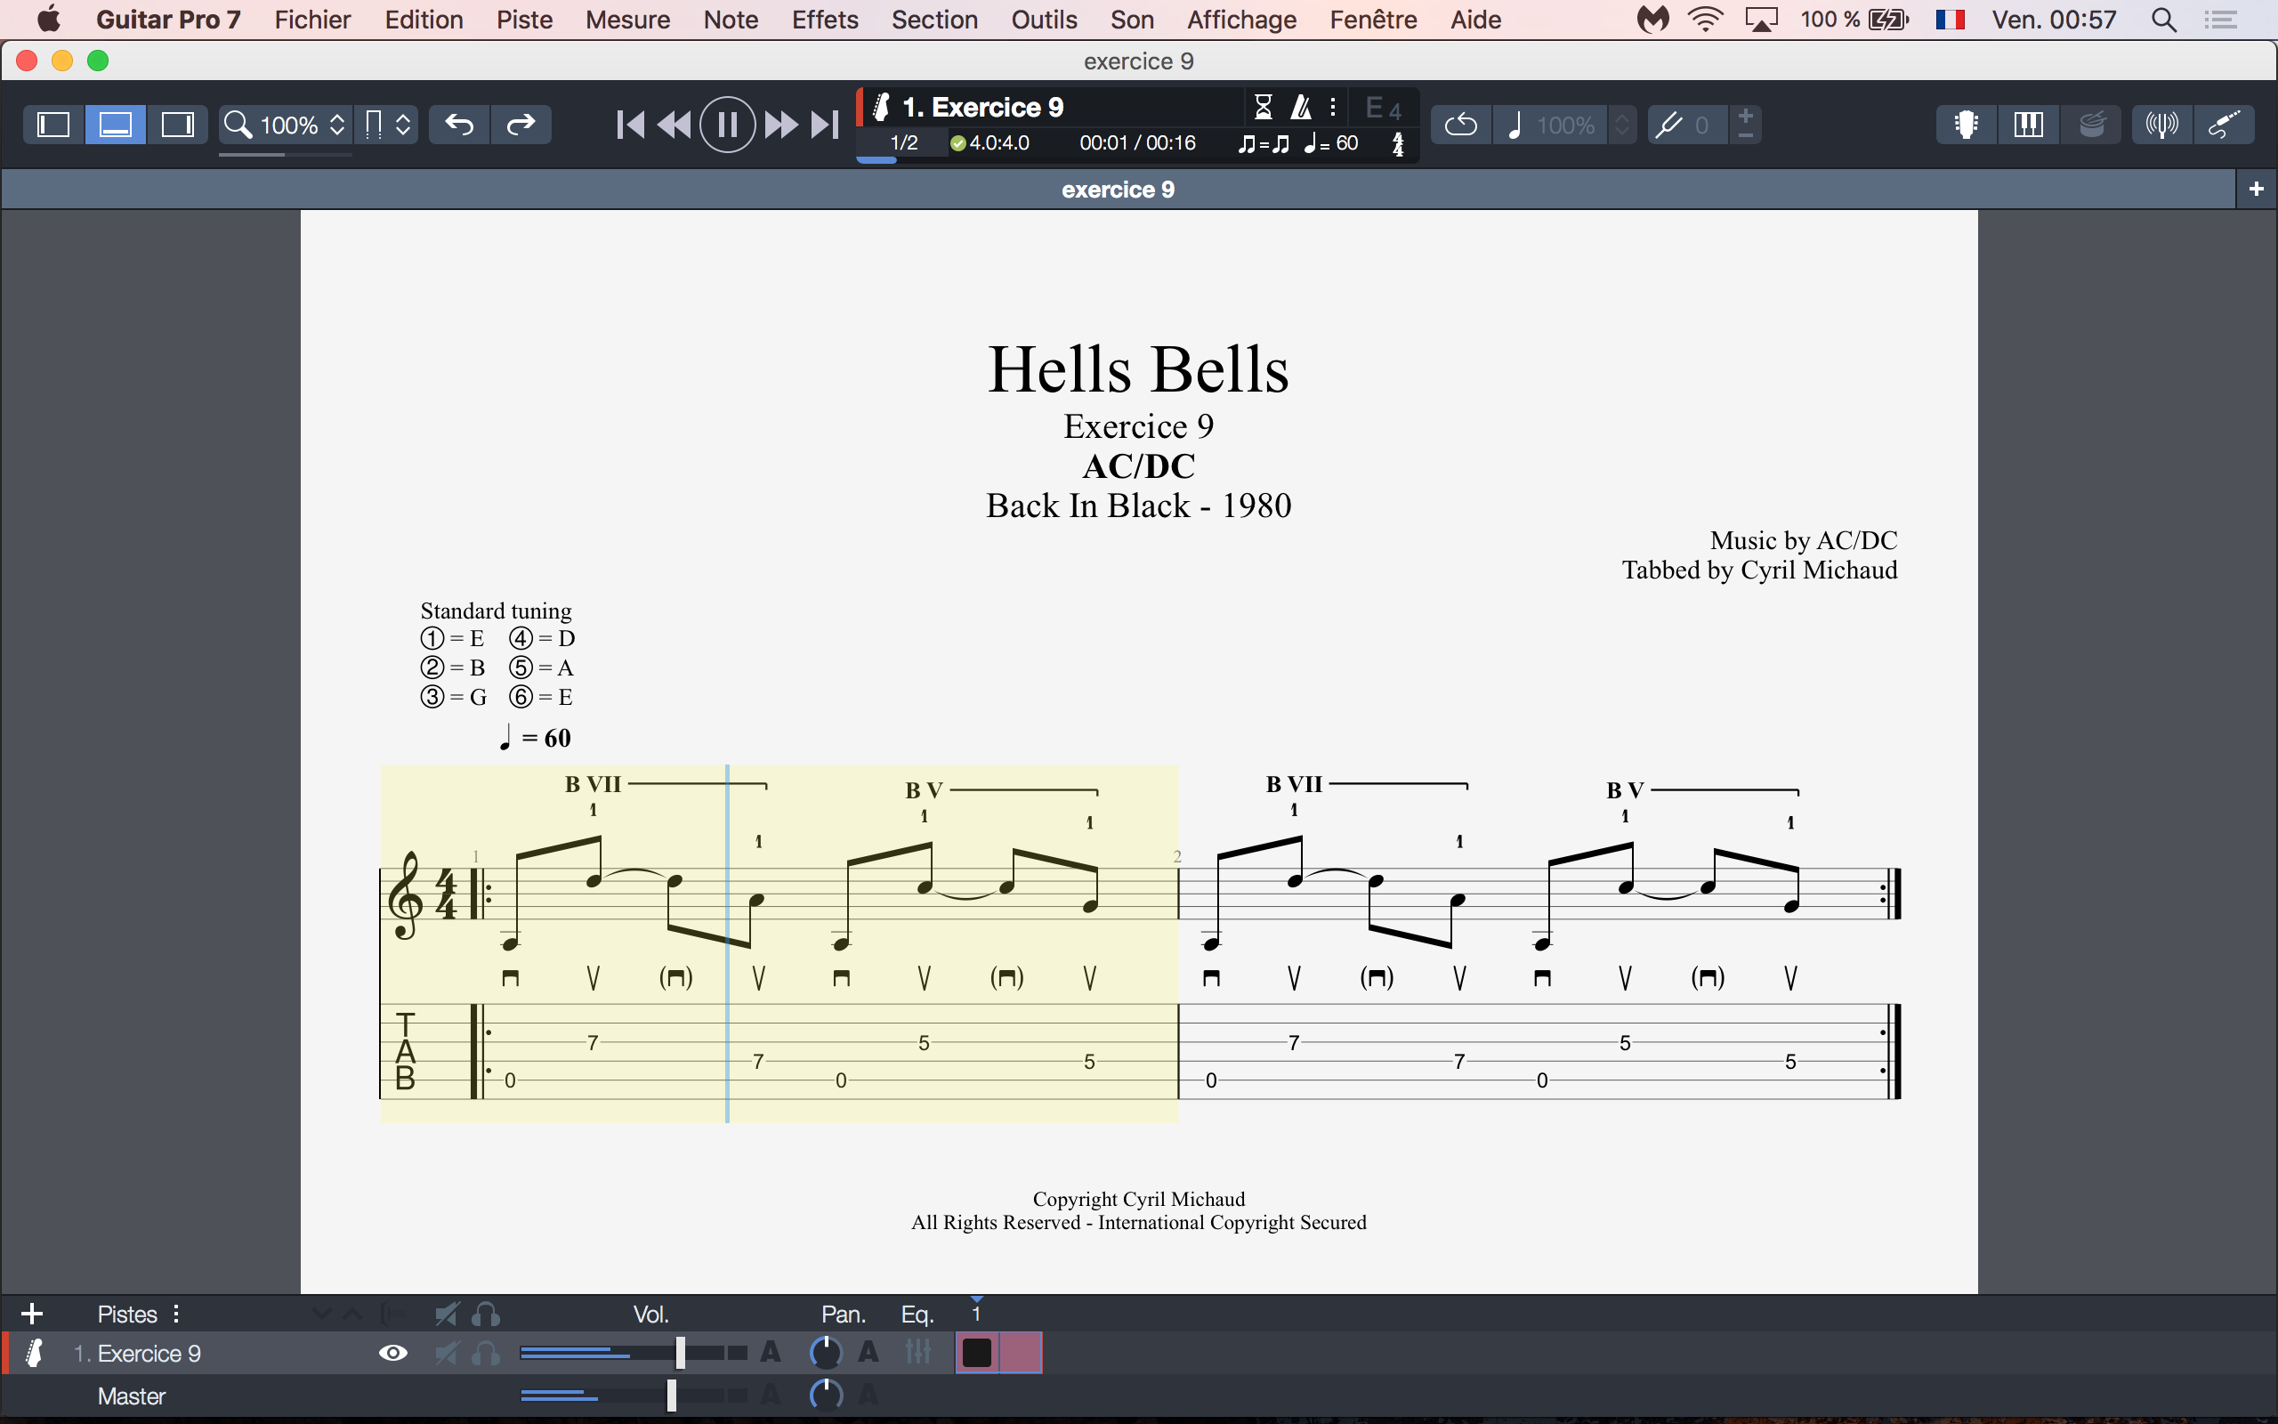Solo the Exercice 9 track with headphones
The height and width of the screenshot is (1424, 2278).
pos(486,1354)
